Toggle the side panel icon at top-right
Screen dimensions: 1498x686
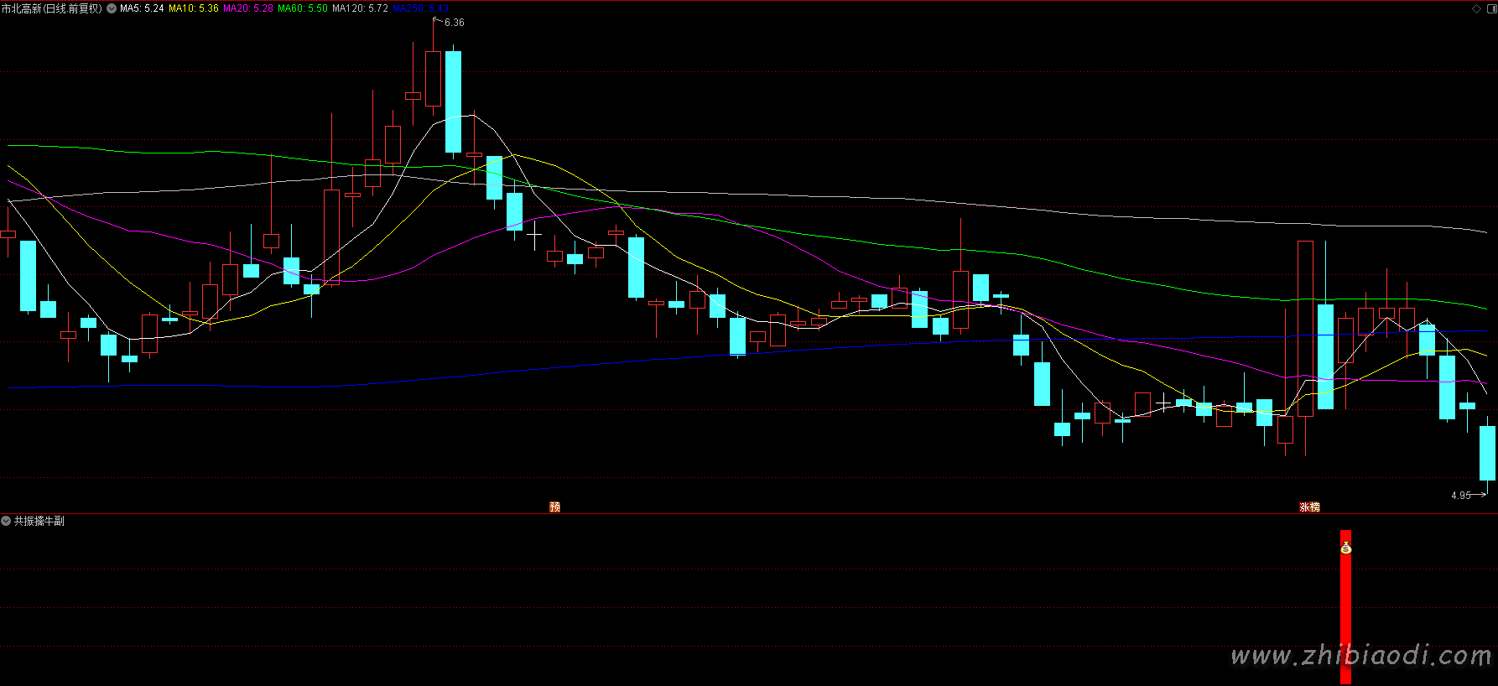pos(1490,8)
